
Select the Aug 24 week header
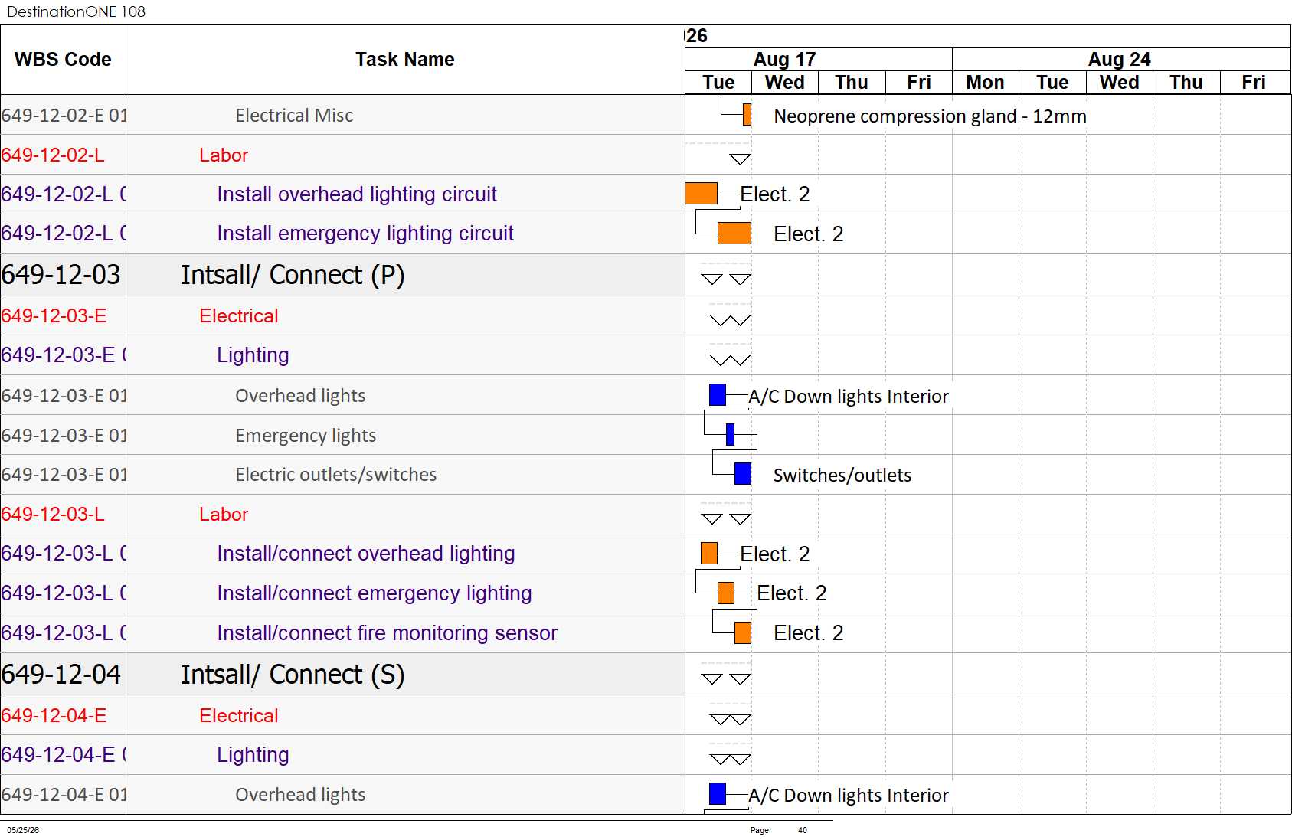tap(1119, 59)
